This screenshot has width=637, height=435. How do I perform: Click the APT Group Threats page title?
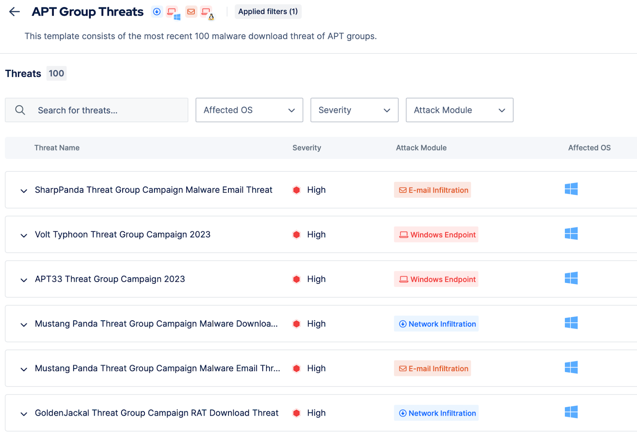pos(88,12)
